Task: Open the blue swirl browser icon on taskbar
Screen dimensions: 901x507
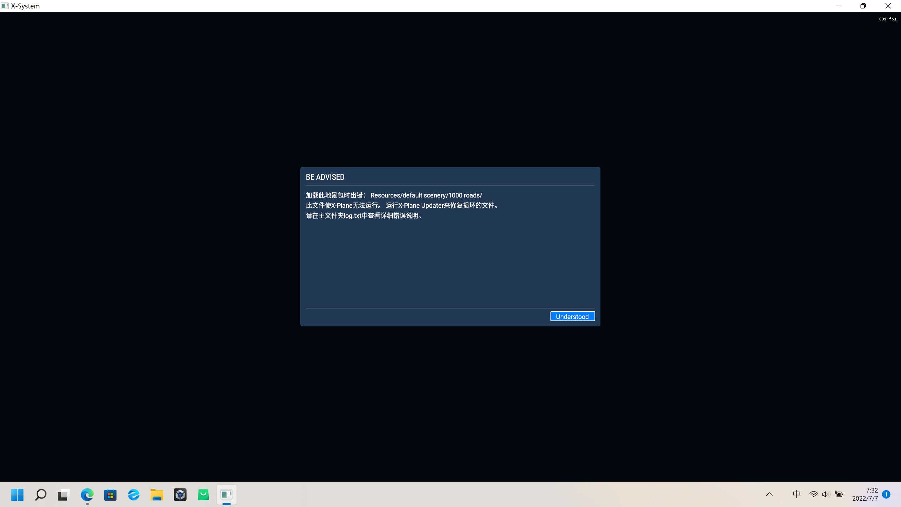Action: point(134,495)
